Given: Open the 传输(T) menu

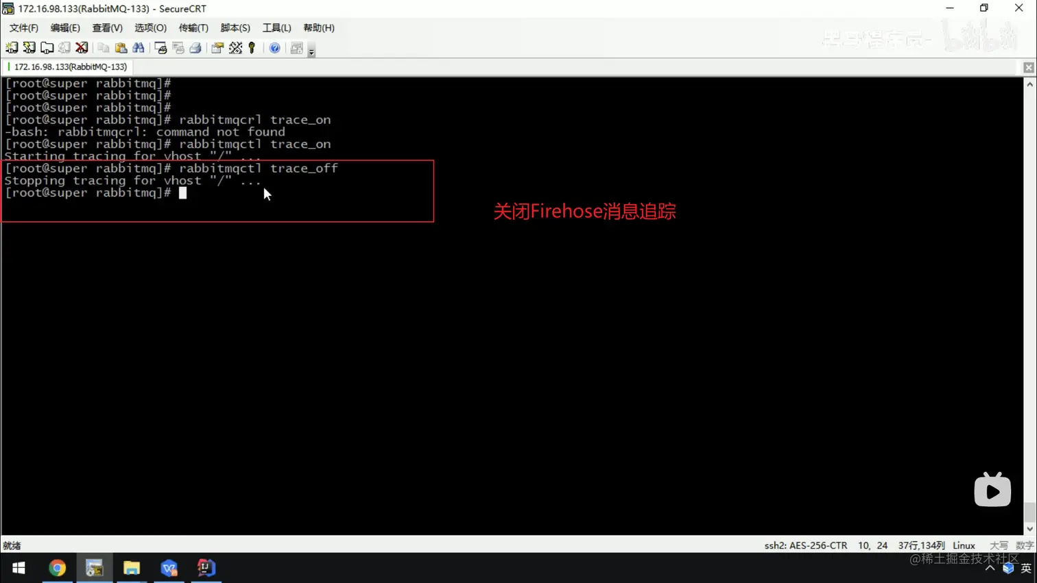Looking at the screenshot, I should pos(193,28).
